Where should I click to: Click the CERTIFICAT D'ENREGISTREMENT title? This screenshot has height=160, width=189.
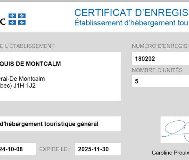[132, 13]
